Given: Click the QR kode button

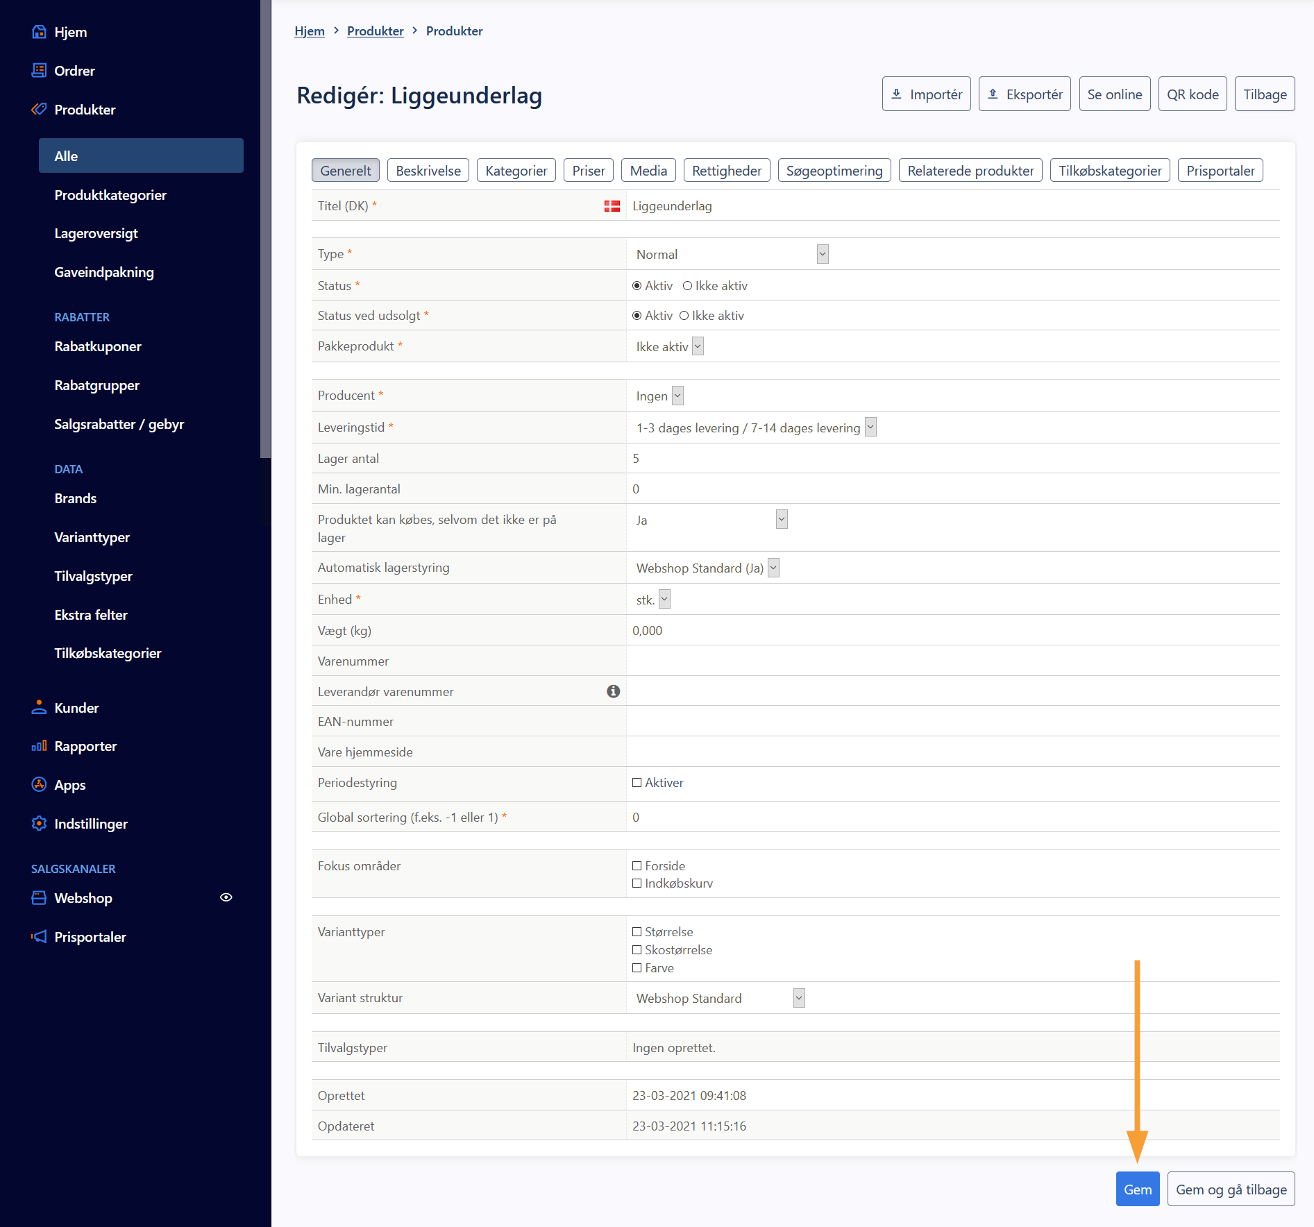Looking at the screenshot, I should click(x=1193, y=94).
